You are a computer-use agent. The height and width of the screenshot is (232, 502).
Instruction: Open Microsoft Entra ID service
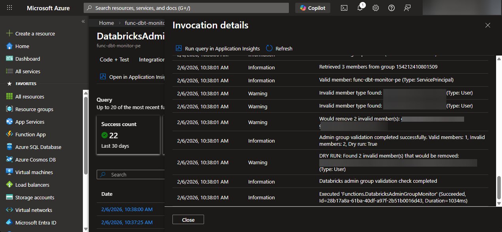click(x=36, y=222)
